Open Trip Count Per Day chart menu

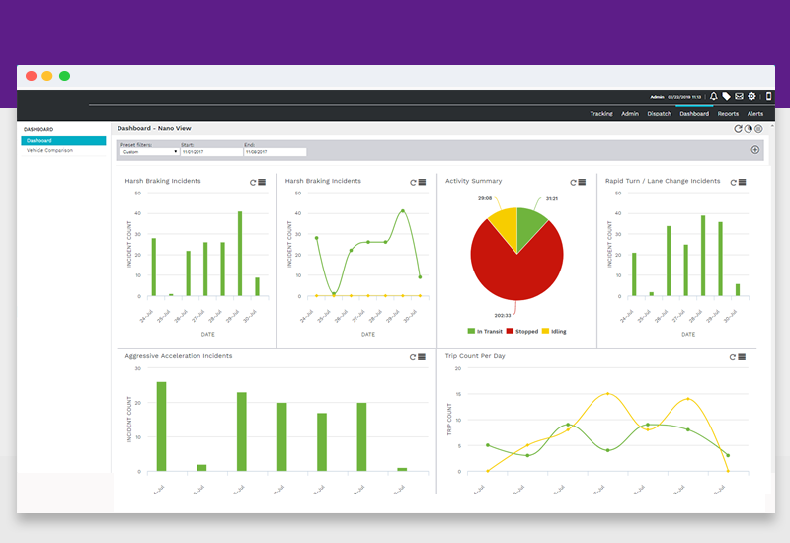point(742,357)
